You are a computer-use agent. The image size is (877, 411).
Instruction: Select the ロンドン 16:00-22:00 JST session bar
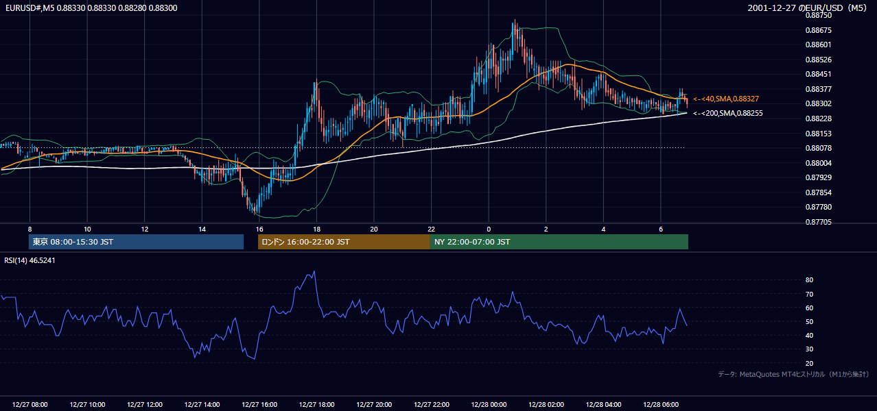(344, 242)
